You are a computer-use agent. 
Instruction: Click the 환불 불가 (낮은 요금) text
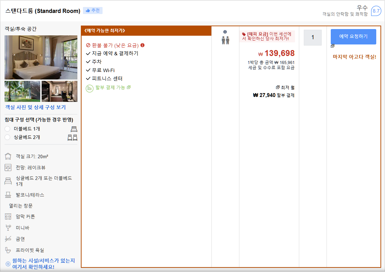pos(115,46)
